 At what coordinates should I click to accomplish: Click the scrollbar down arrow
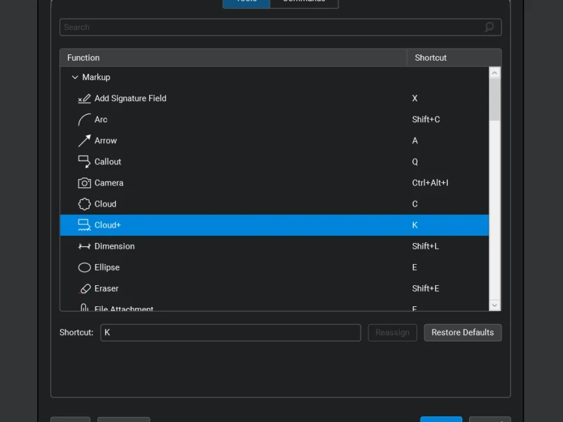[495, 306]
